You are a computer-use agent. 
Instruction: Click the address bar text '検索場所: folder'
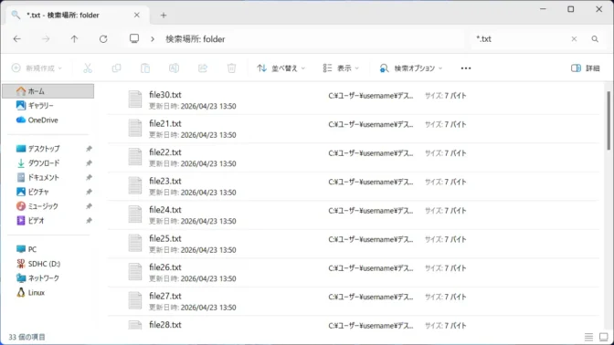click(x=195, y=39)
